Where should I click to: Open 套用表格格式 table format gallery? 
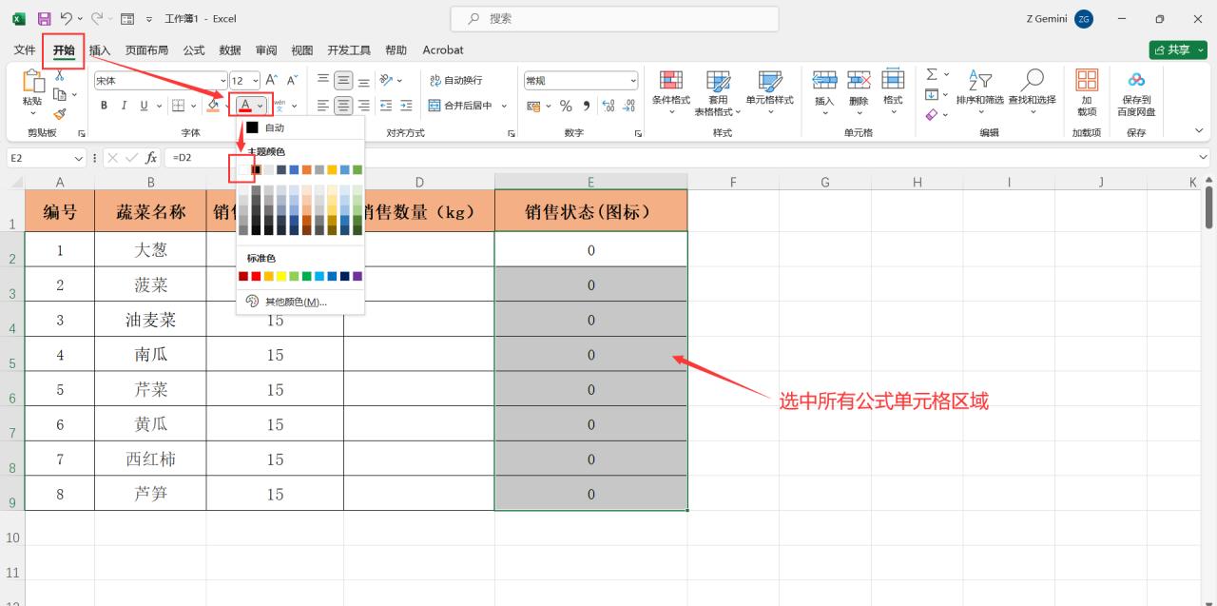pos(718,92)
